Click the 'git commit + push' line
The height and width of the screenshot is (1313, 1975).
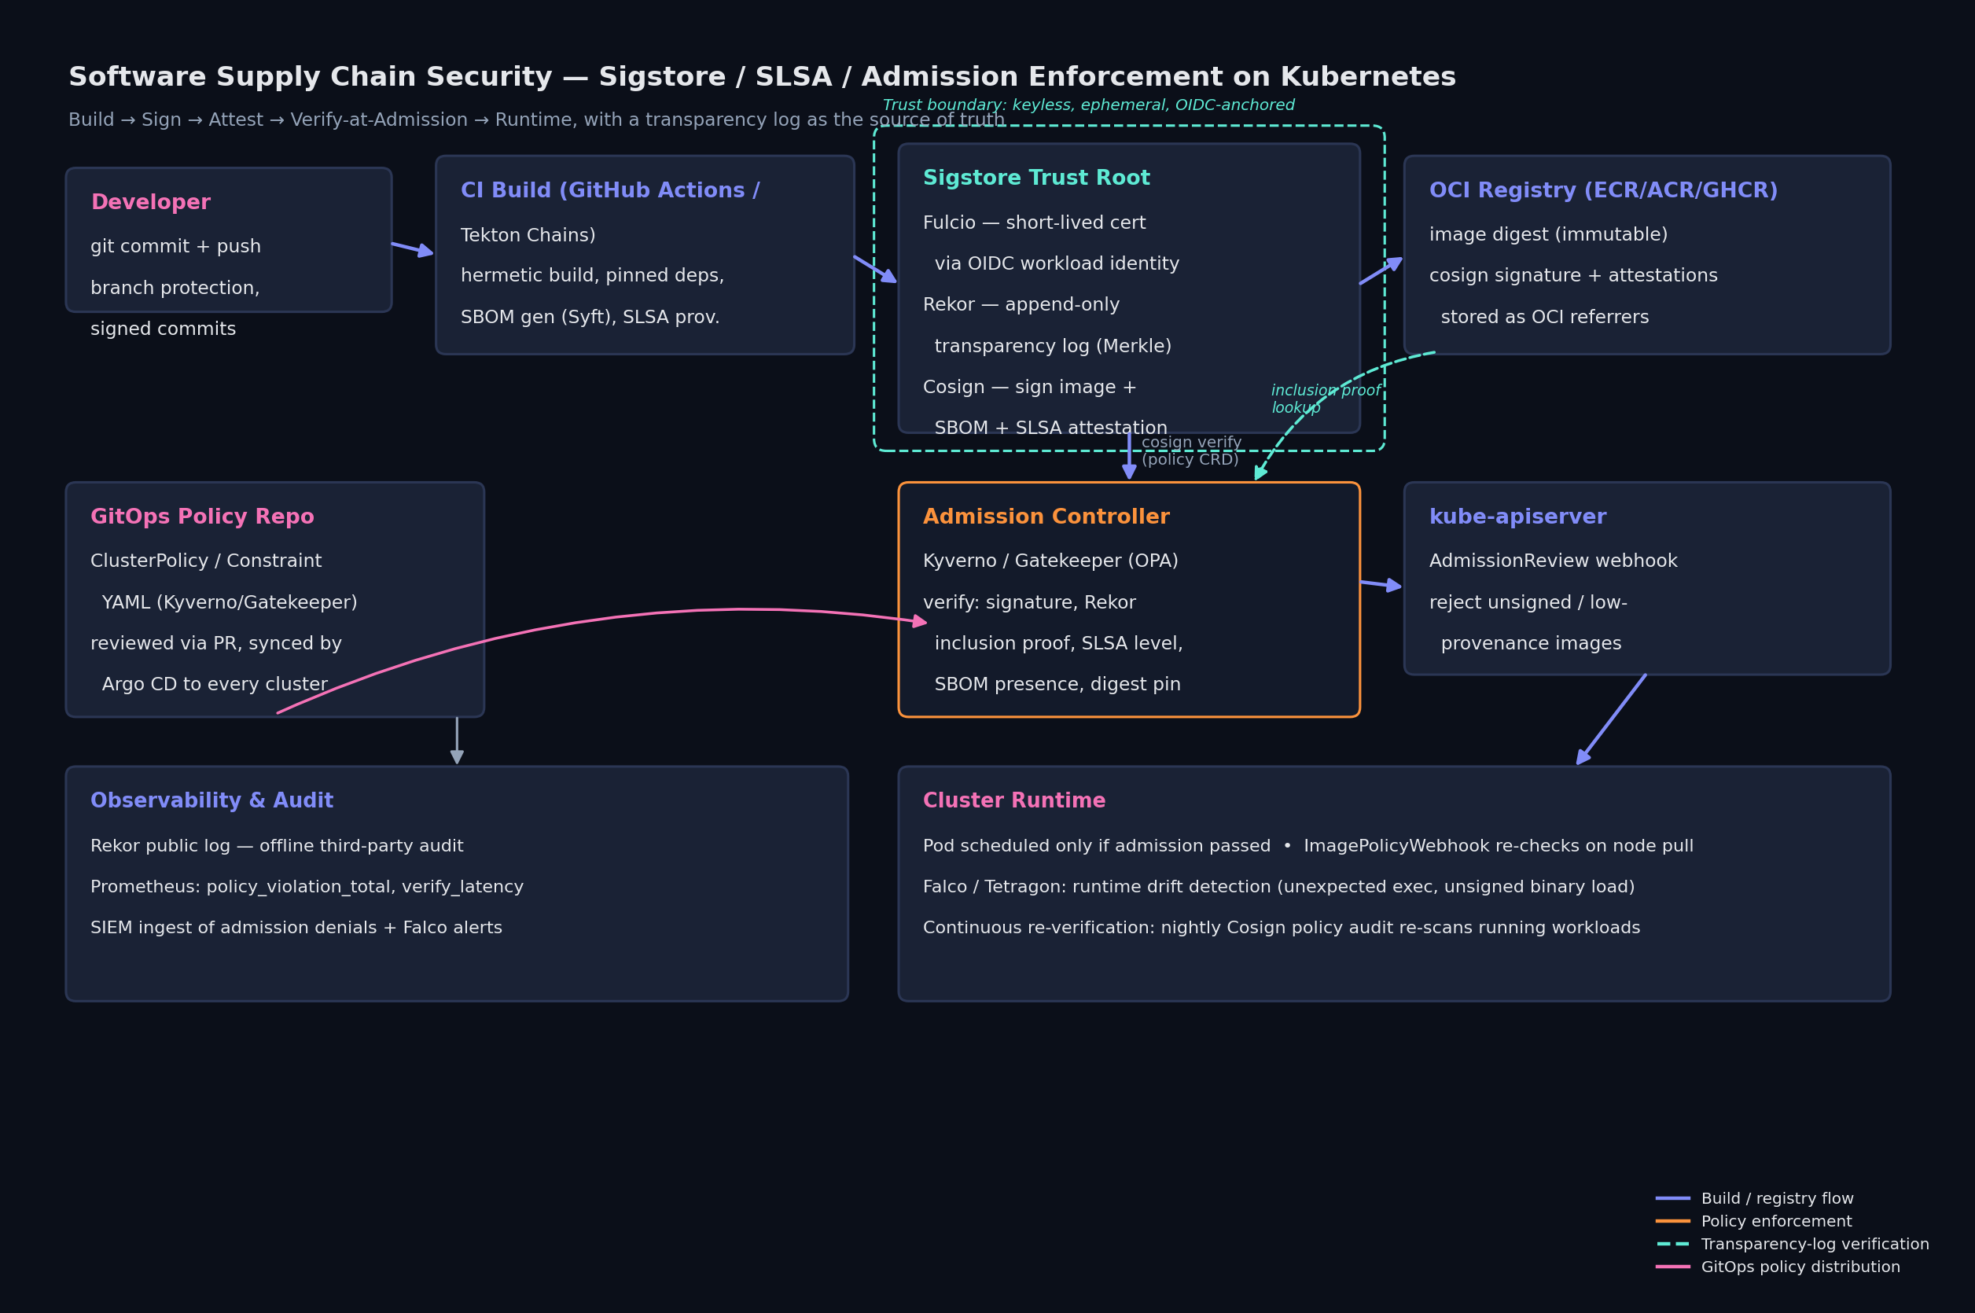coord(176,246)
